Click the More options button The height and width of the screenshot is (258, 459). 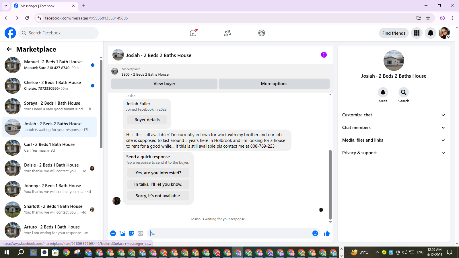point(274,84)
